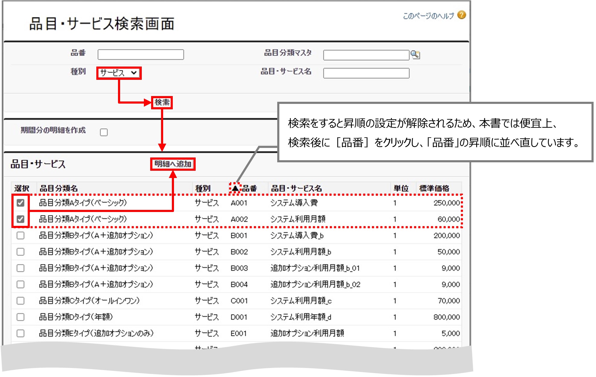Screen dimensions: 596x377
Task: Sort by the 品目分類名 column header
Action: pyautogui.click(x=59, y=188)
